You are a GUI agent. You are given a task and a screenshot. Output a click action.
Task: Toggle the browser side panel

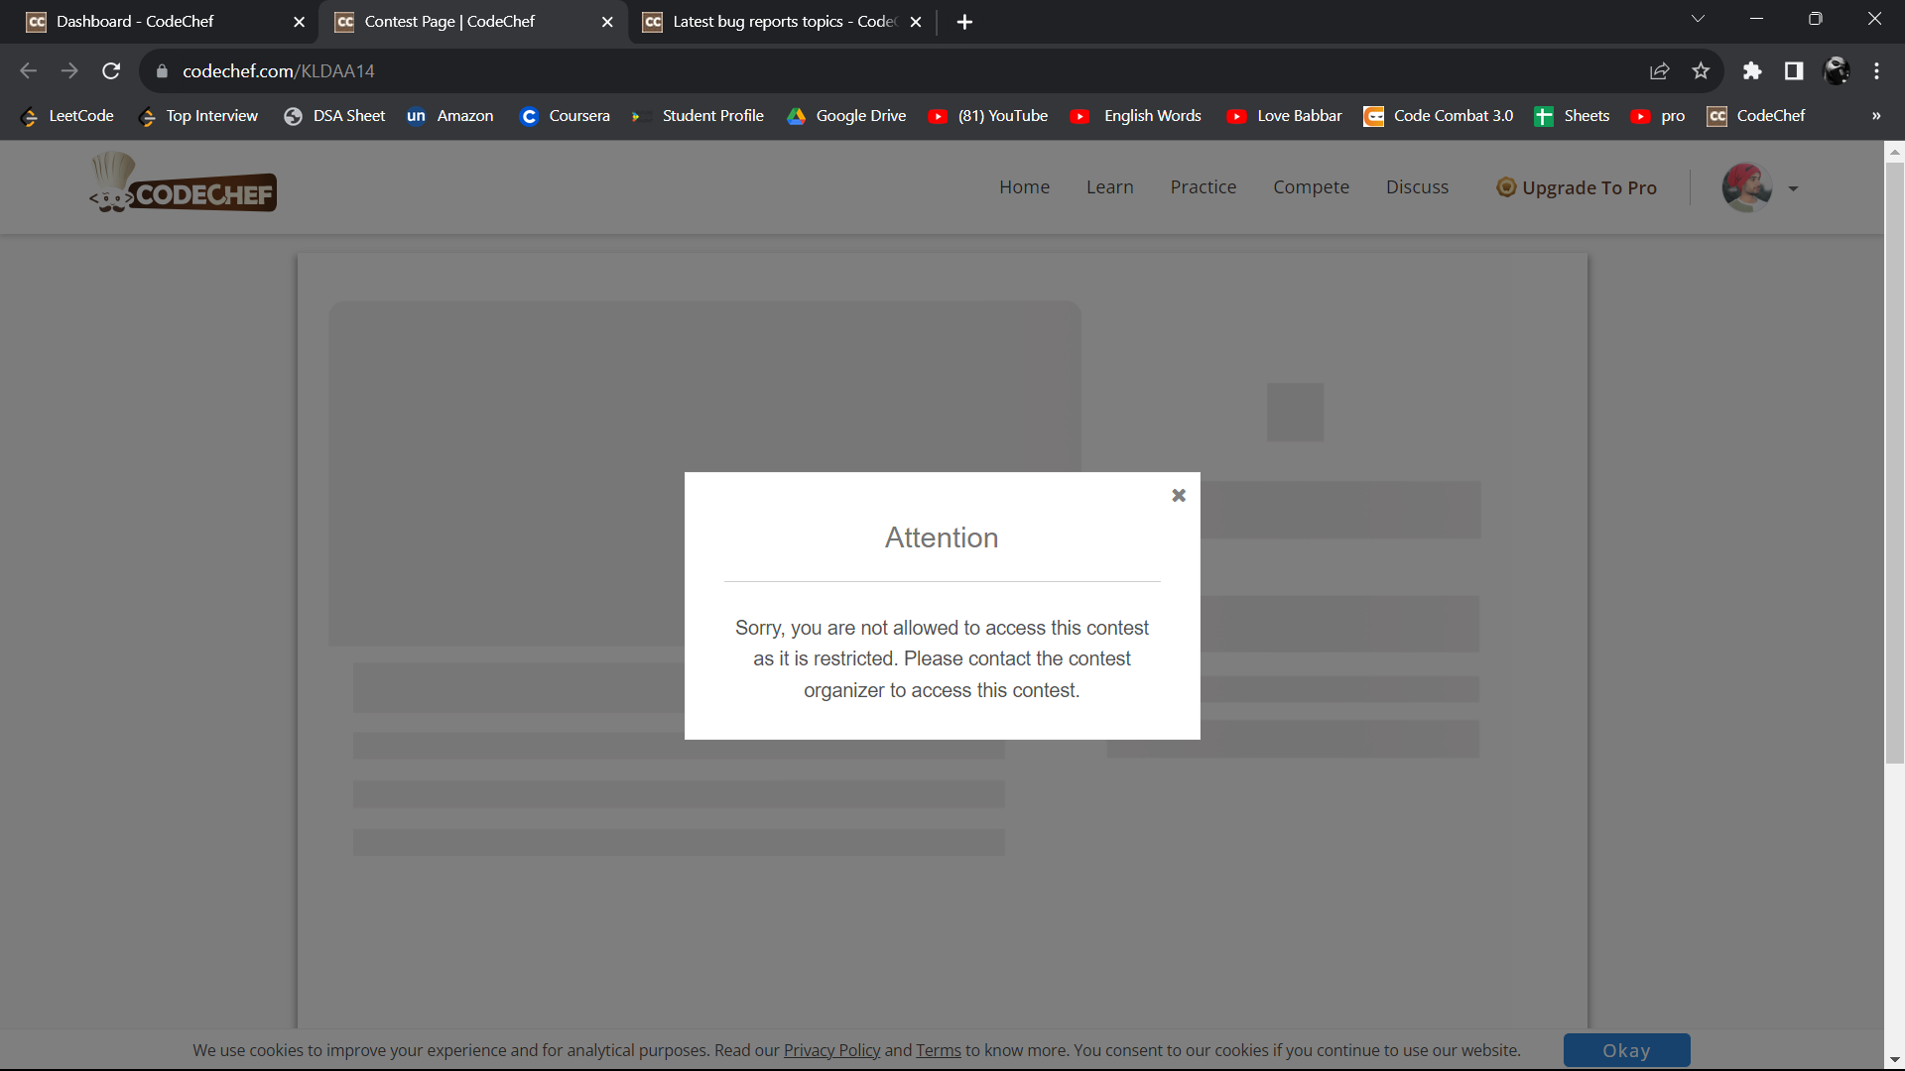coord(1794,70)
